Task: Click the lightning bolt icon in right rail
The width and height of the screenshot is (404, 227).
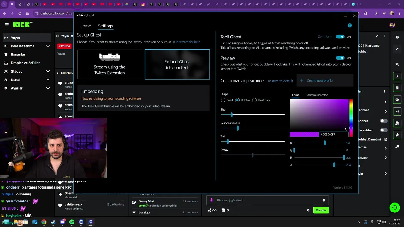Action: [x=397, y=76]
